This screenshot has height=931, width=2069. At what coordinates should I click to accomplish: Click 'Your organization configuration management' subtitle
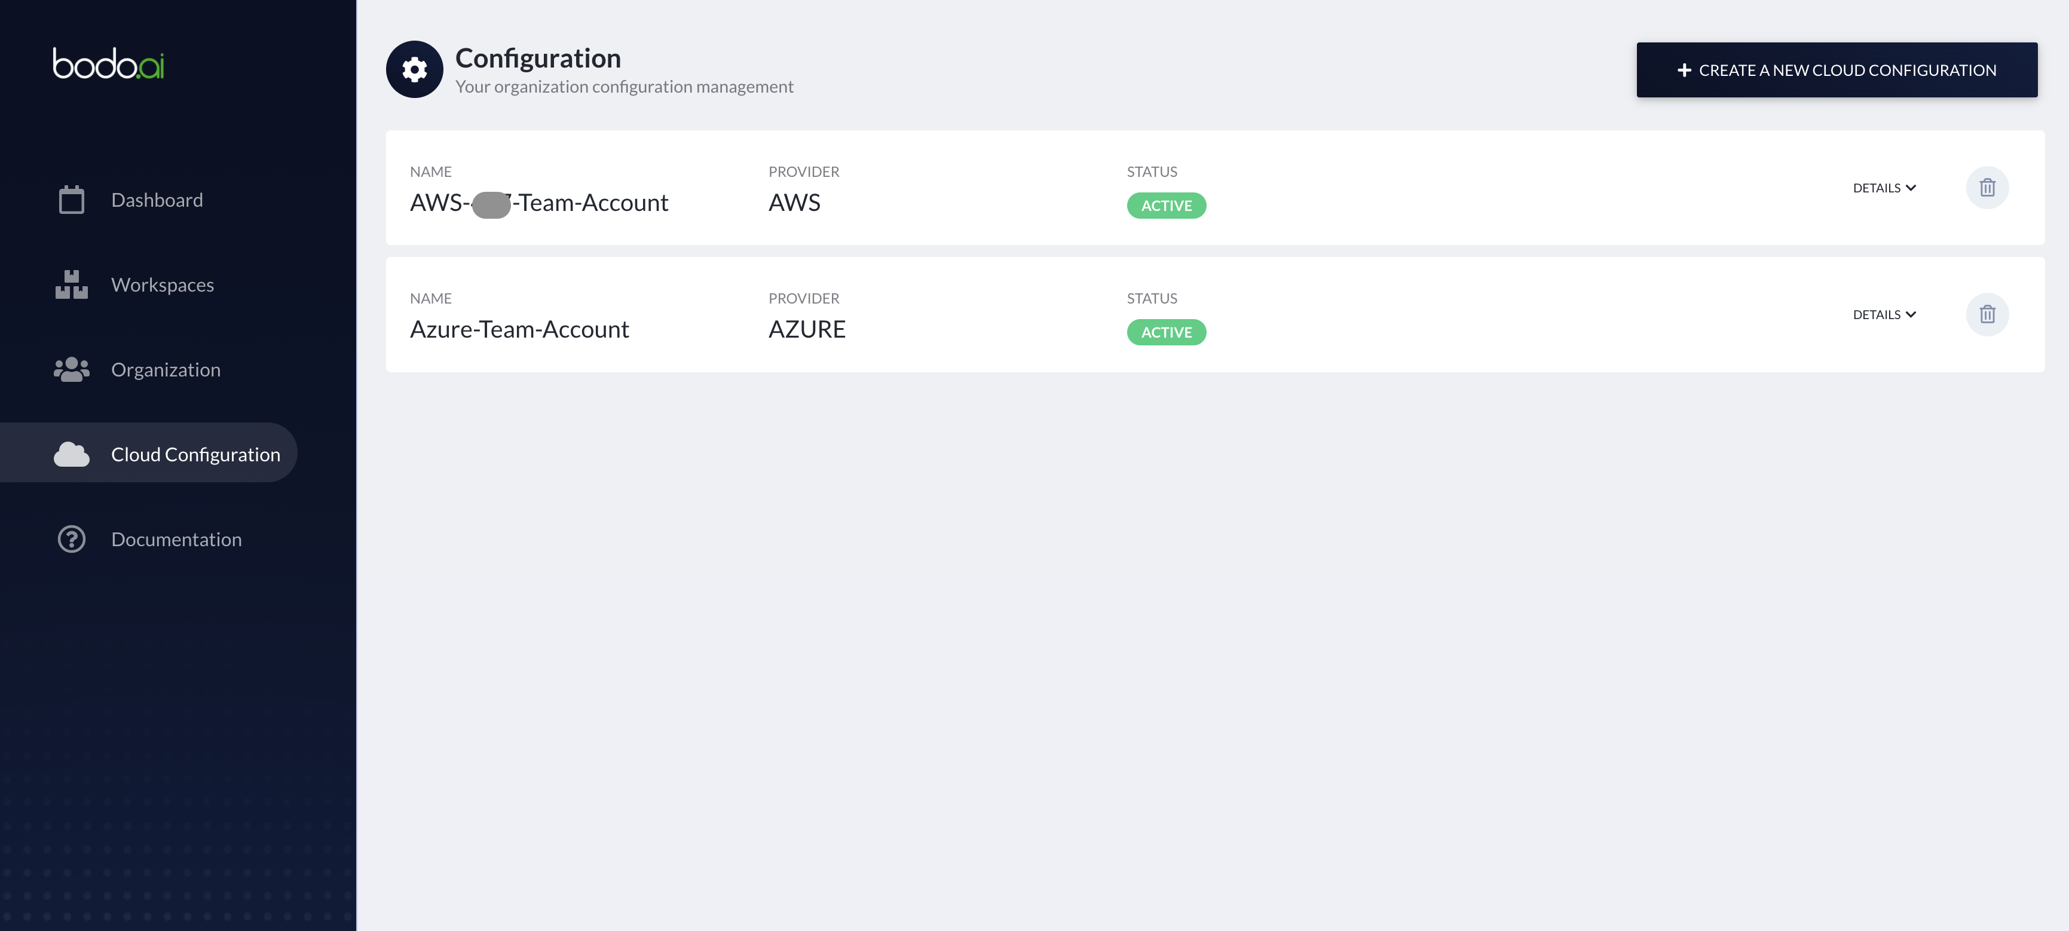coord(624,87)
